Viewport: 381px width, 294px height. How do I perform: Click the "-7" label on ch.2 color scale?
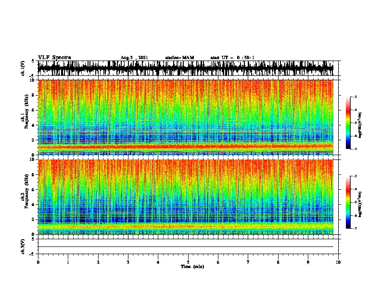[x=355, y=228]
